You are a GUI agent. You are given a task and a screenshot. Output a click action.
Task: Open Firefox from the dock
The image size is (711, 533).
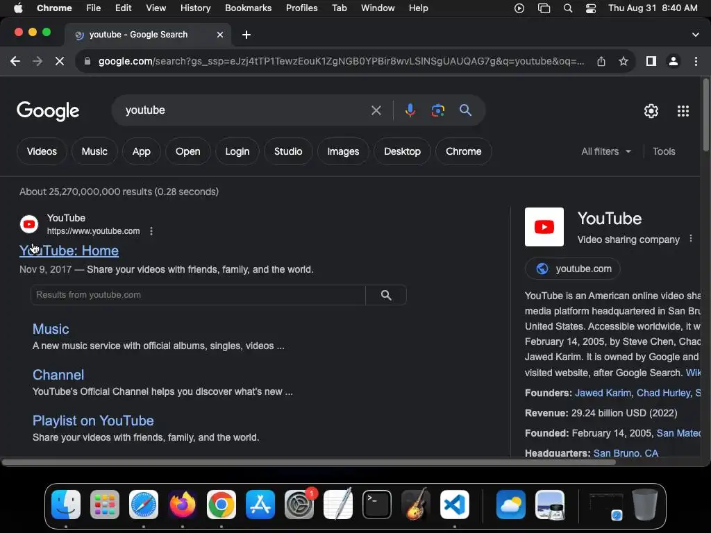(x=183, y=505)
